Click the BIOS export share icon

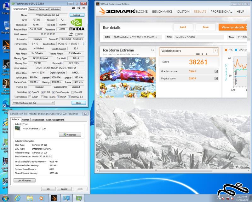[71, 34]
